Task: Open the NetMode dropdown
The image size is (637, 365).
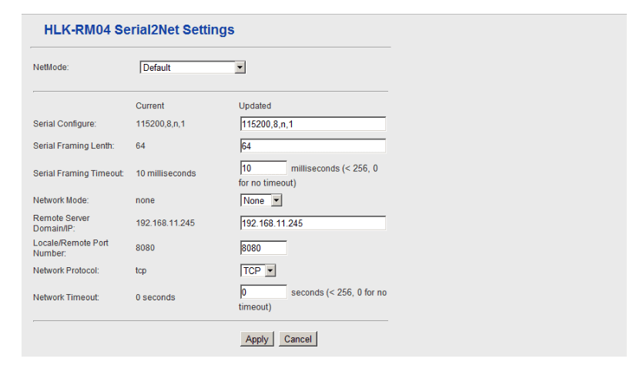Action: point(193,68)
